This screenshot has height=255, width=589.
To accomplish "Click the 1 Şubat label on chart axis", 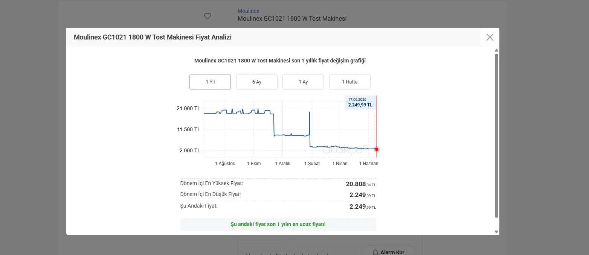I will (x=312, y=164).
